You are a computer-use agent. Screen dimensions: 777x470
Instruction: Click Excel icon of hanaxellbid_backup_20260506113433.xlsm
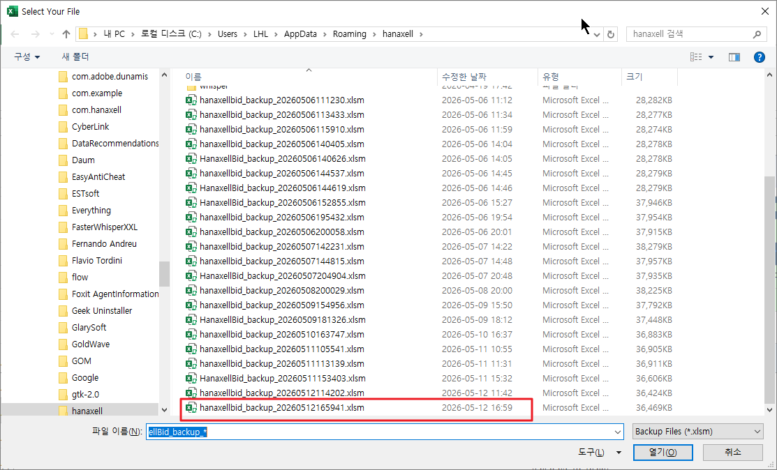191,115
